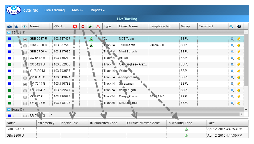Click the Cutech logo icon
Image resolution: width=254 pixels, height=144 pixels.
[x=13, y=10]
